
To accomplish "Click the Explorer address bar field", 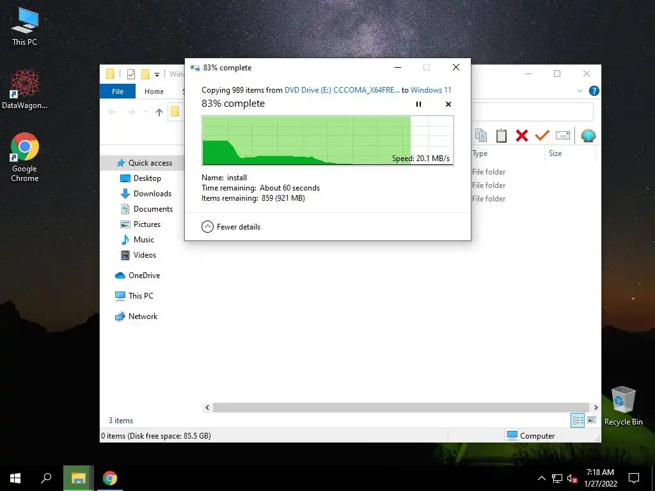I will coord(532,112).
